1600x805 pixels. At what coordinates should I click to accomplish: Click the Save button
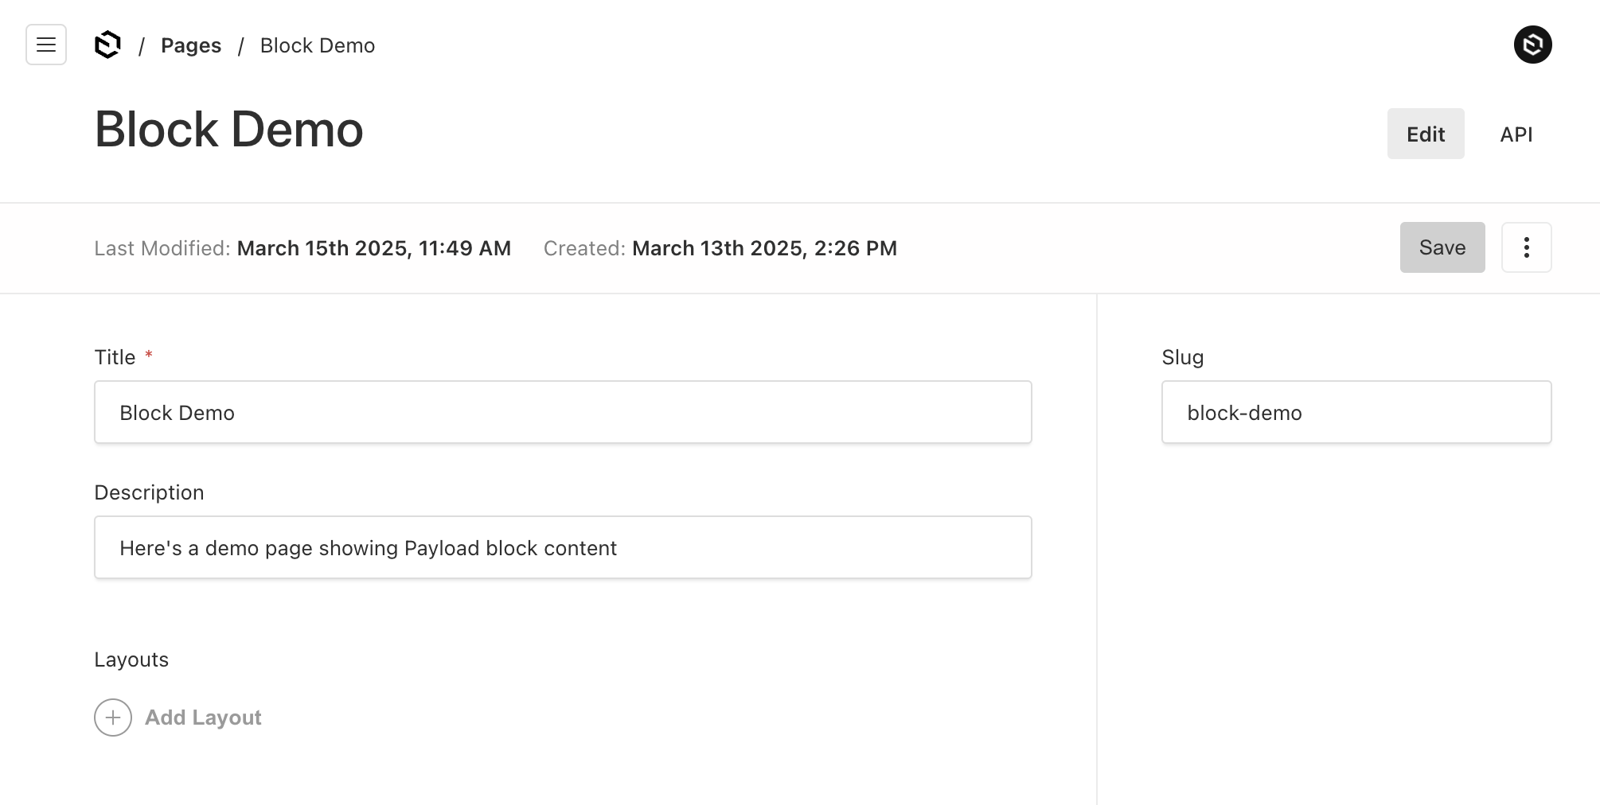click(x=1442, y=247)
